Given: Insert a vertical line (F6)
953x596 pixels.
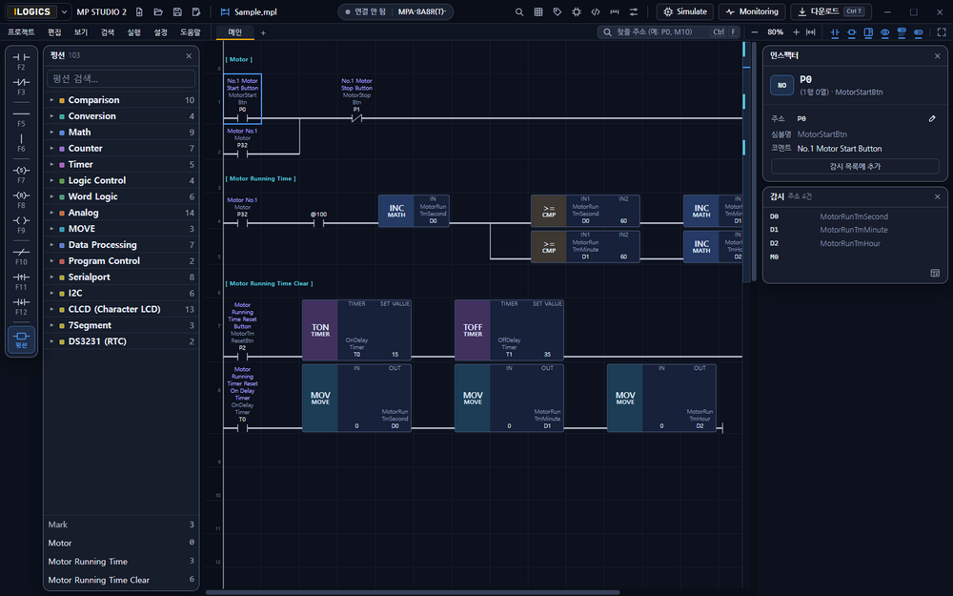Looking at the screenshot, I should pyautogui.click(x=21, y=143).
